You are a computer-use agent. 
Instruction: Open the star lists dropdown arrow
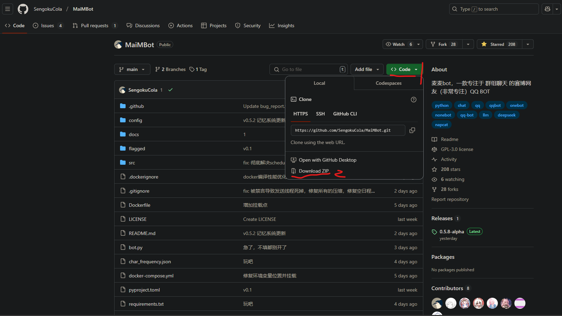tap(528, 44)
